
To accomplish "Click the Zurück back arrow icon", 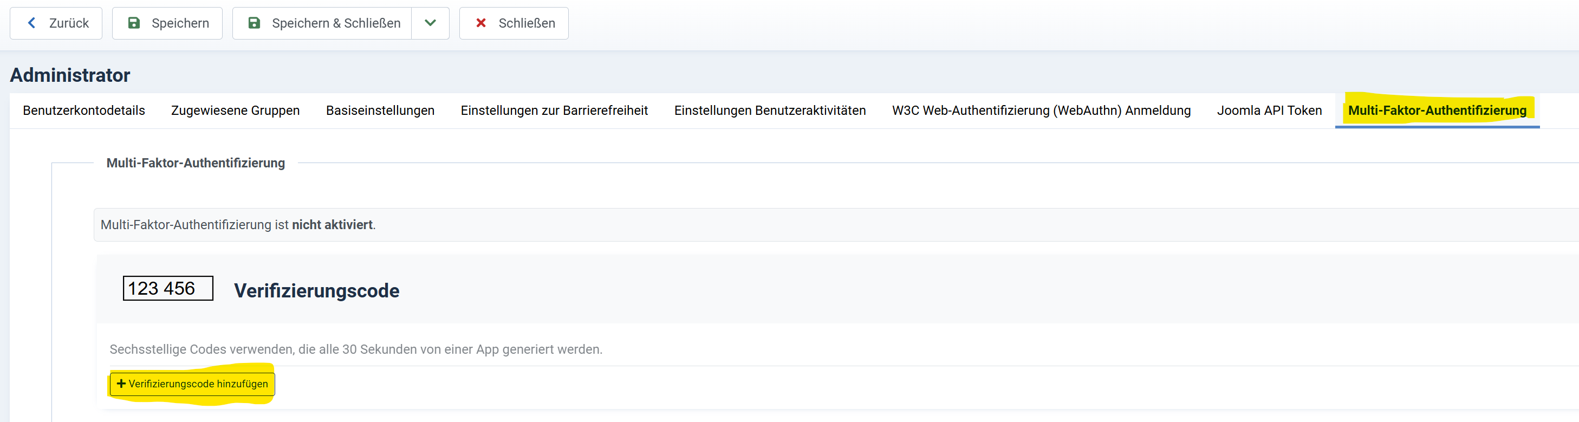I will (x=32, y=23).
